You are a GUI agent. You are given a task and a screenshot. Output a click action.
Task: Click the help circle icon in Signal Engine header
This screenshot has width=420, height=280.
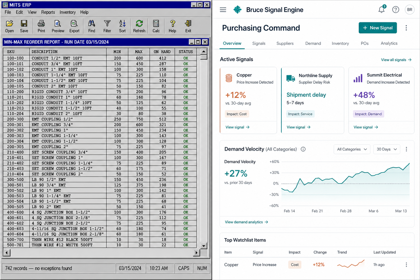pyautogui.click(x=396, y=10)
